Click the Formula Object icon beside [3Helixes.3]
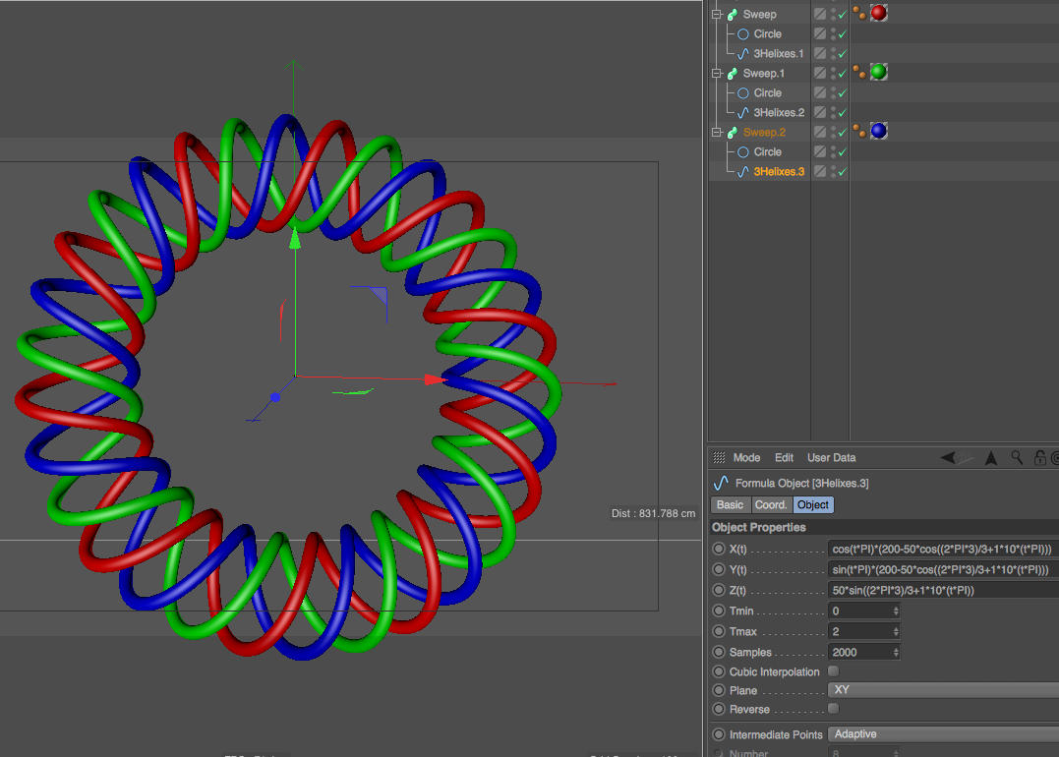 click(x=720, y=483)
